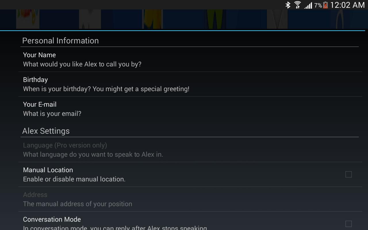
Task: Select the green thumbnail in top strip
Action: pyautogui.click(x=215, y=19)
